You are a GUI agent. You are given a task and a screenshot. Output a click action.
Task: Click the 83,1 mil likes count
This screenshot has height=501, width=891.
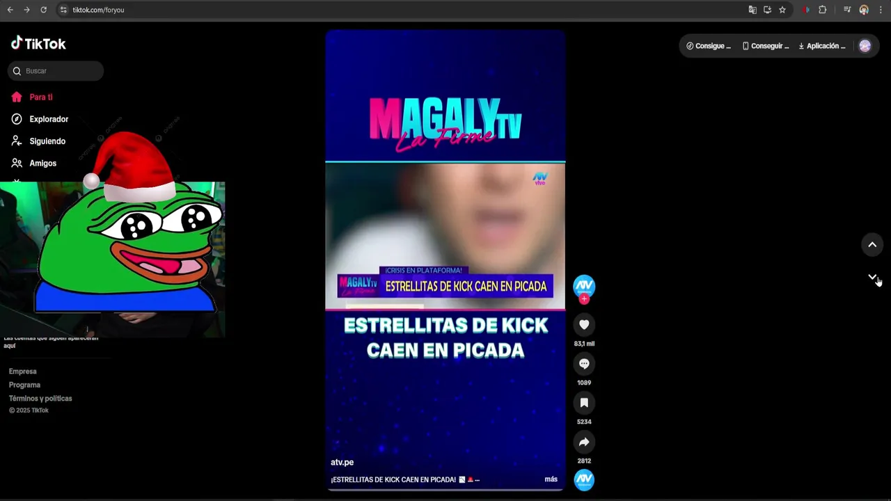[584, 344]
